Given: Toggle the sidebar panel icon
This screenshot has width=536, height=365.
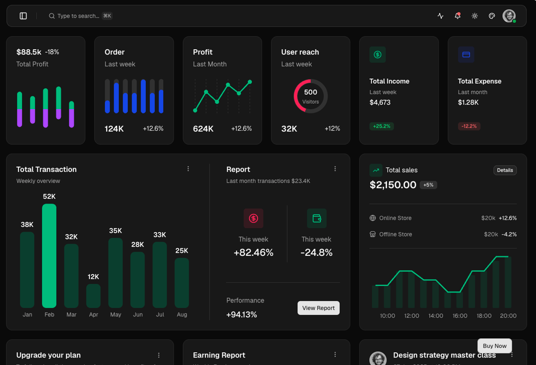Looking at the screenshot, I should point(23,16).
